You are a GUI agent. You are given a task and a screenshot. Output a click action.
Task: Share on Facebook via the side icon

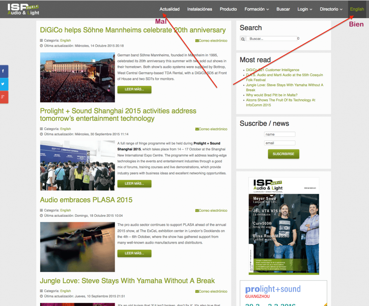point(4,71)
